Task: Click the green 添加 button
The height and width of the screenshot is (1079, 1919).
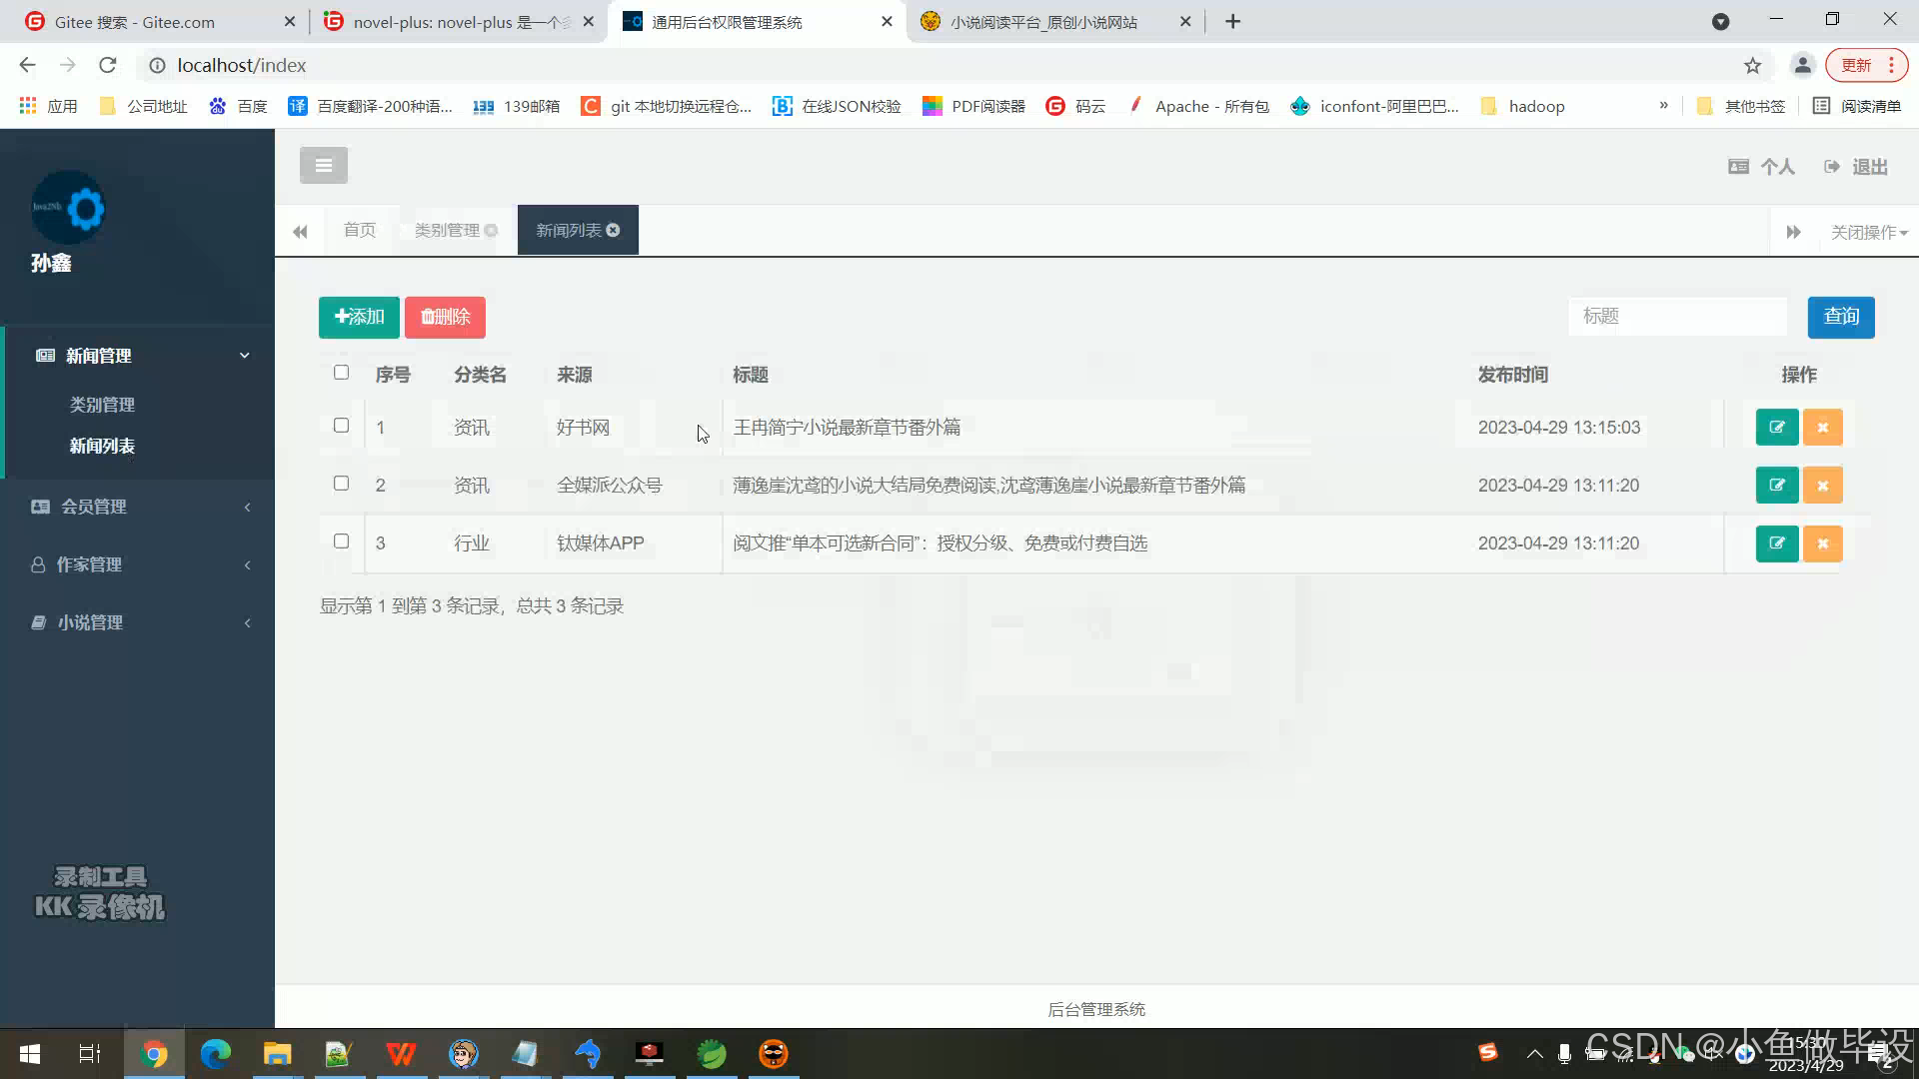Action: pos(359,318)
